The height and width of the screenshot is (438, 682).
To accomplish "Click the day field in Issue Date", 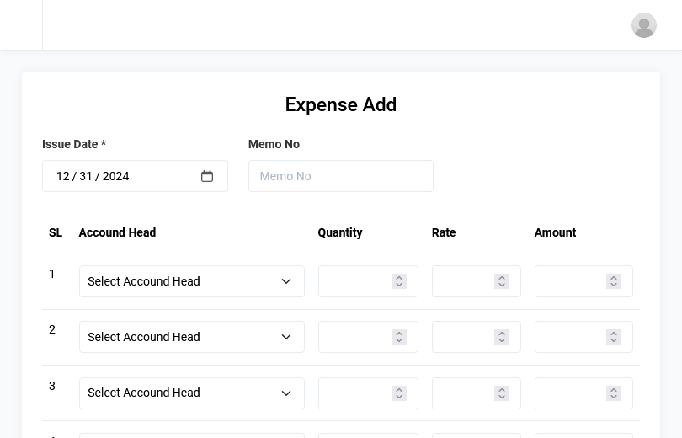I will 86,176.
